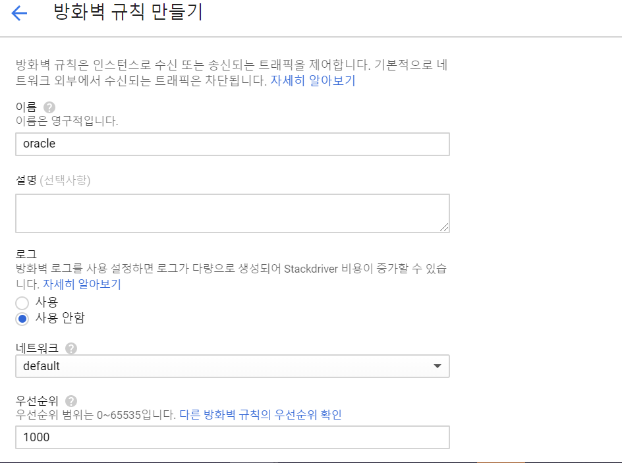Image resolution: width=622 pixels, height=463 pixels.
Task: Click the 이름 field label
Action: click(x=26, y=107)
